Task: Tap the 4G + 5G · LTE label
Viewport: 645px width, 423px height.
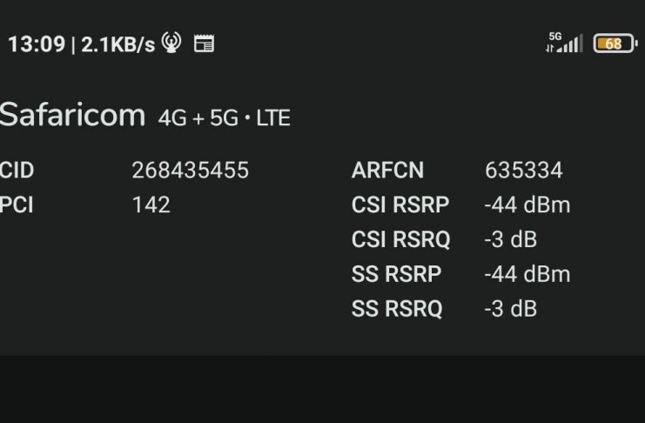Action: tap(225, 118)
